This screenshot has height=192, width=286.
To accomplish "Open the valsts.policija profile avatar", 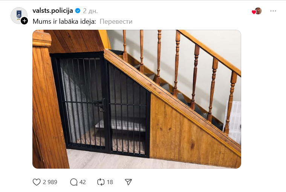I will point(19,15).
